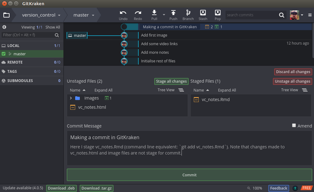This screenshot has width=314, height=192.
Task: Open the user profile avatar
Action: point(294,15)
